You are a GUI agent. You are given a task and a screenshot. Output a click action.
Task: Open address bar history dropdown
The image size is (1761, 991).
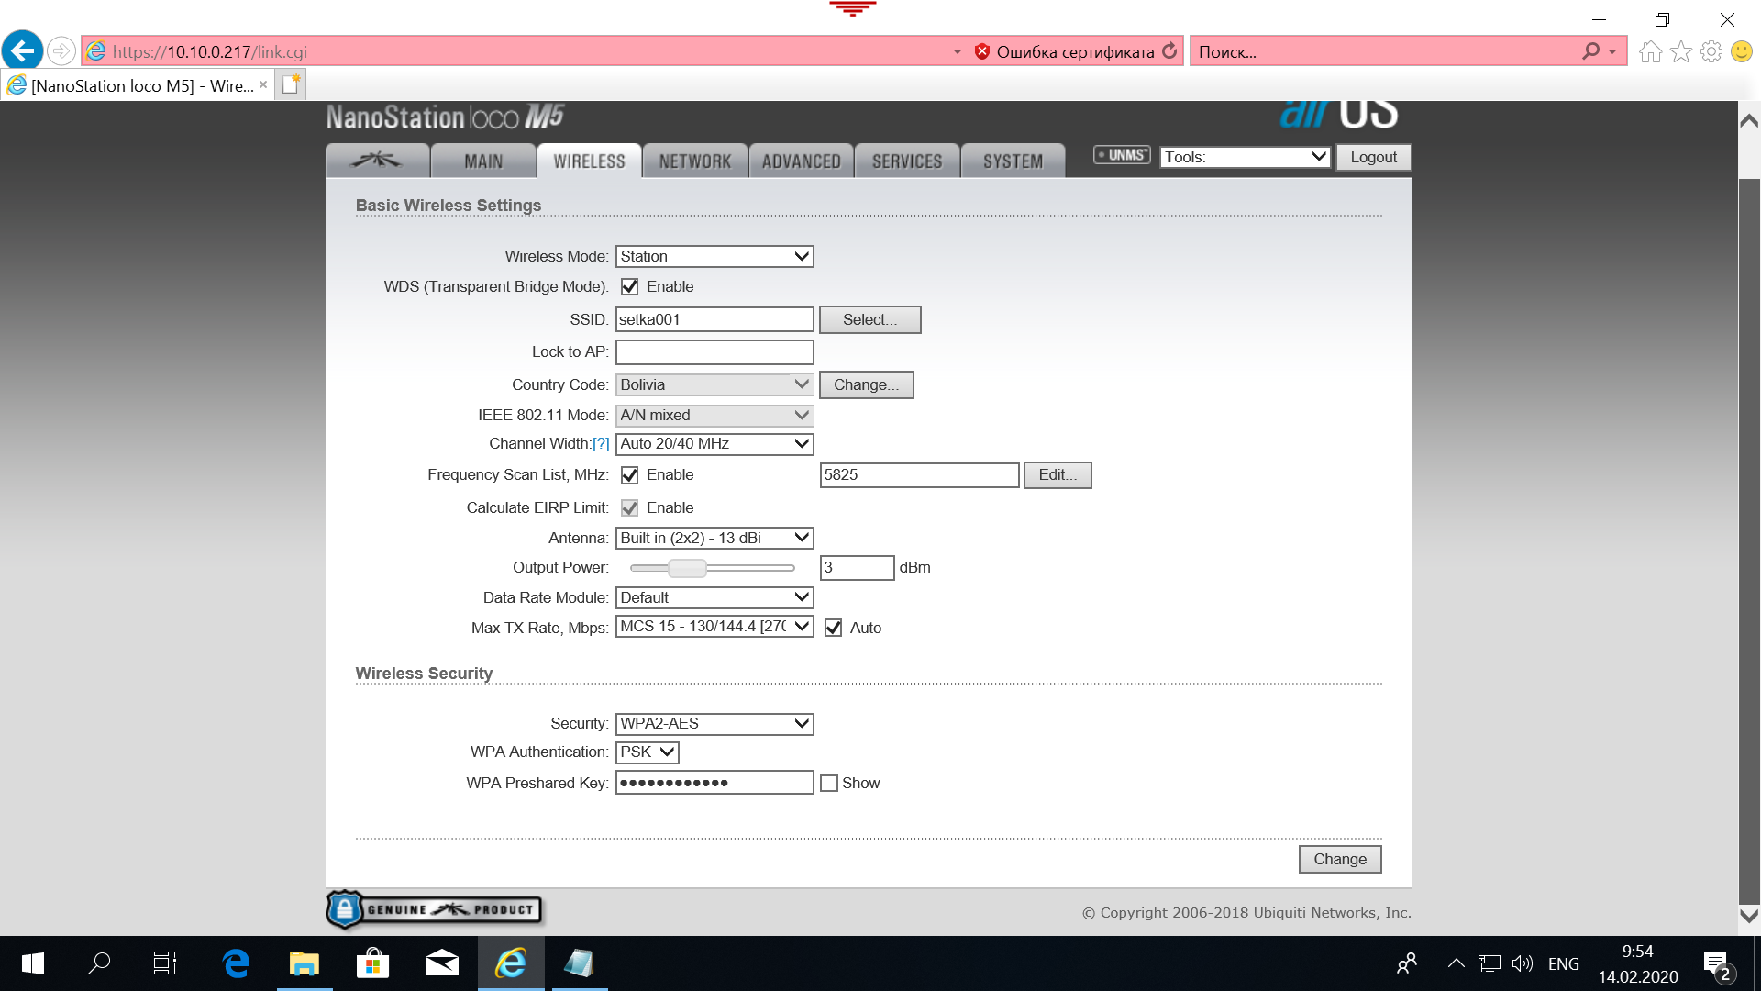pos(957,51)
